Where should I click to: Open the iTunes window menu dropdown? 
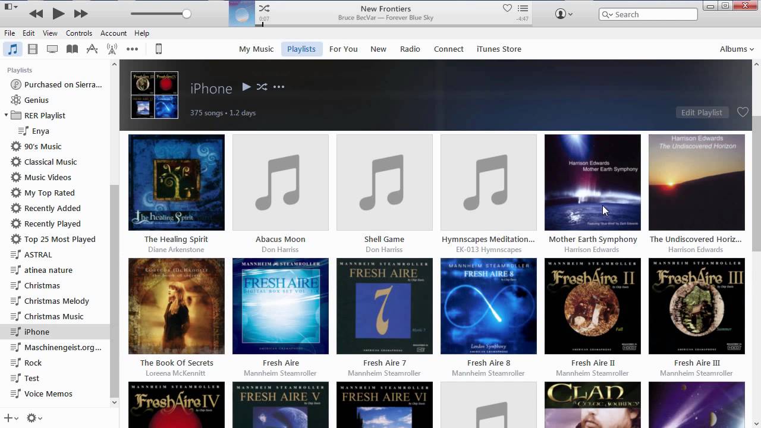click(x=11, y=7)
